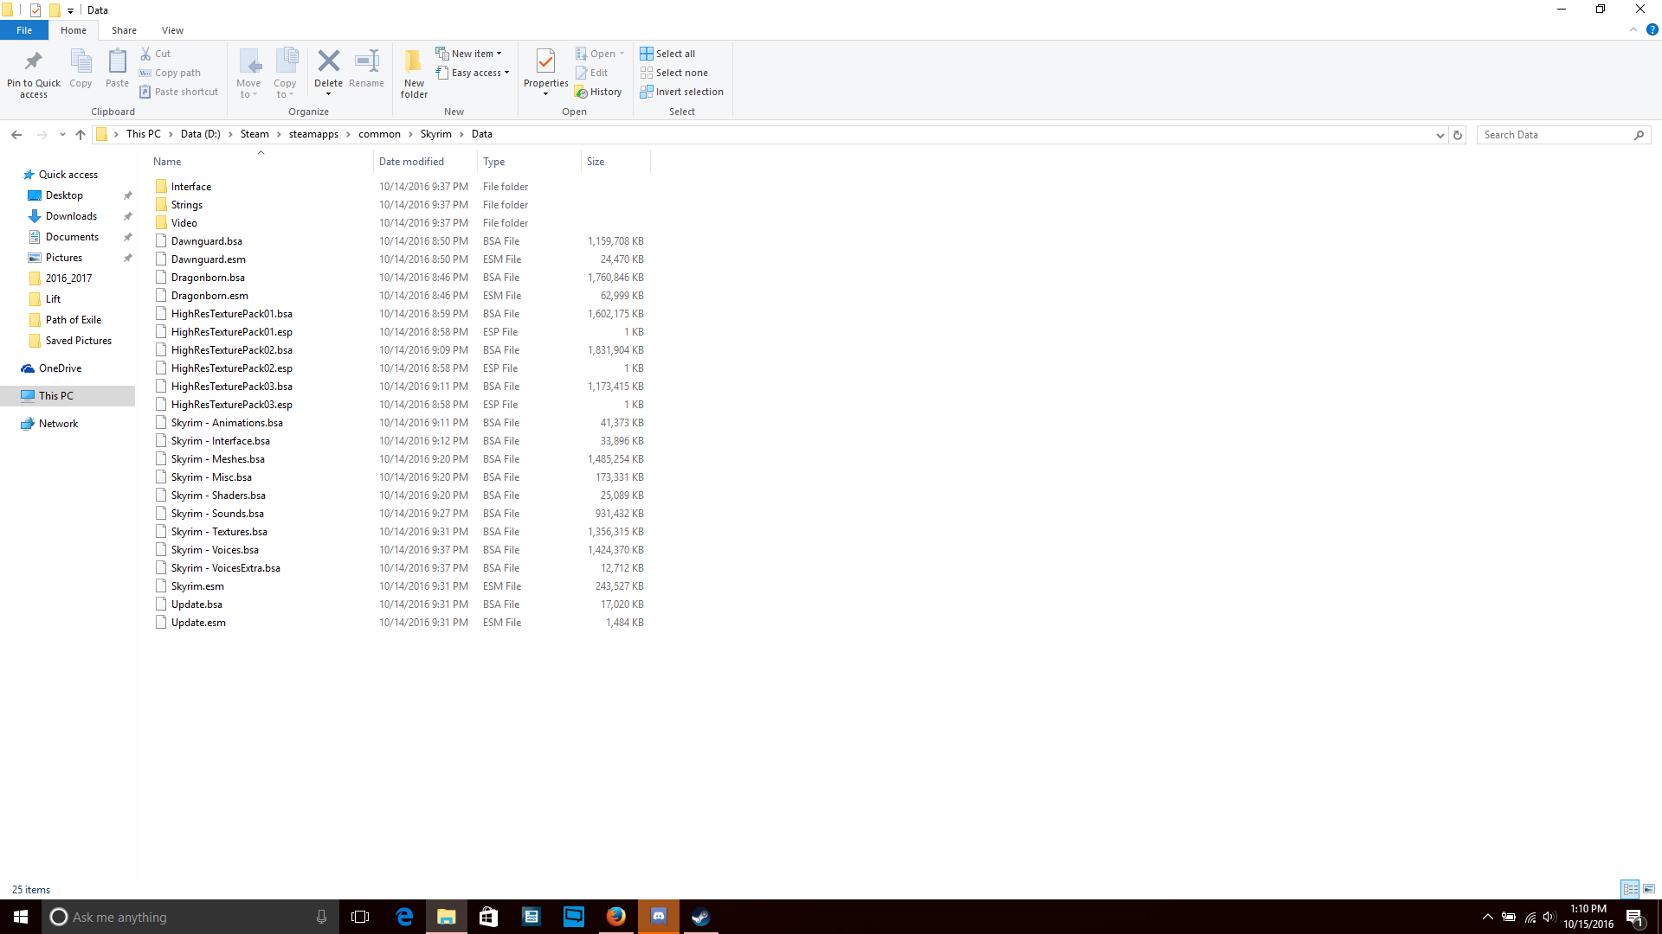
Task: Open the address bar history dropdown arrow
Action: click(x=1440, y=135)
